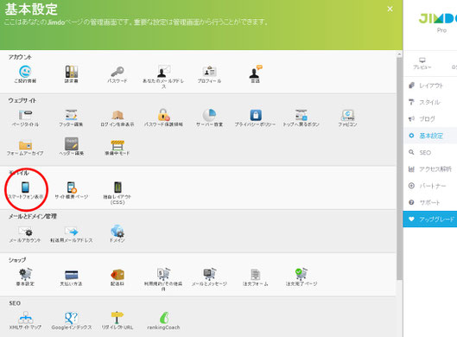Open the プライバシーポリシー lock icon
This screenshot has height=337, width=457.
pyautogui.click(x=256, y=115)
